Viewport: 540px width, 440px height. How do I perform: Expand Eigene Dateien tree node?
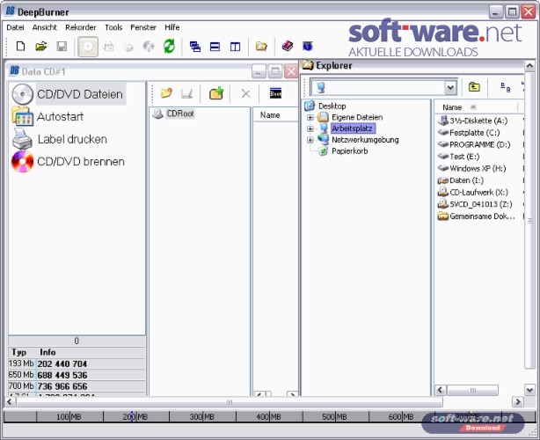point(310,118)
